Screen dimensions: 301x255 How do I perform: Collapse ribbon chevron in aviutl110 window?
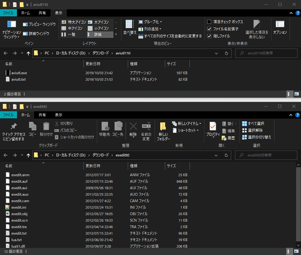point(291,13)
